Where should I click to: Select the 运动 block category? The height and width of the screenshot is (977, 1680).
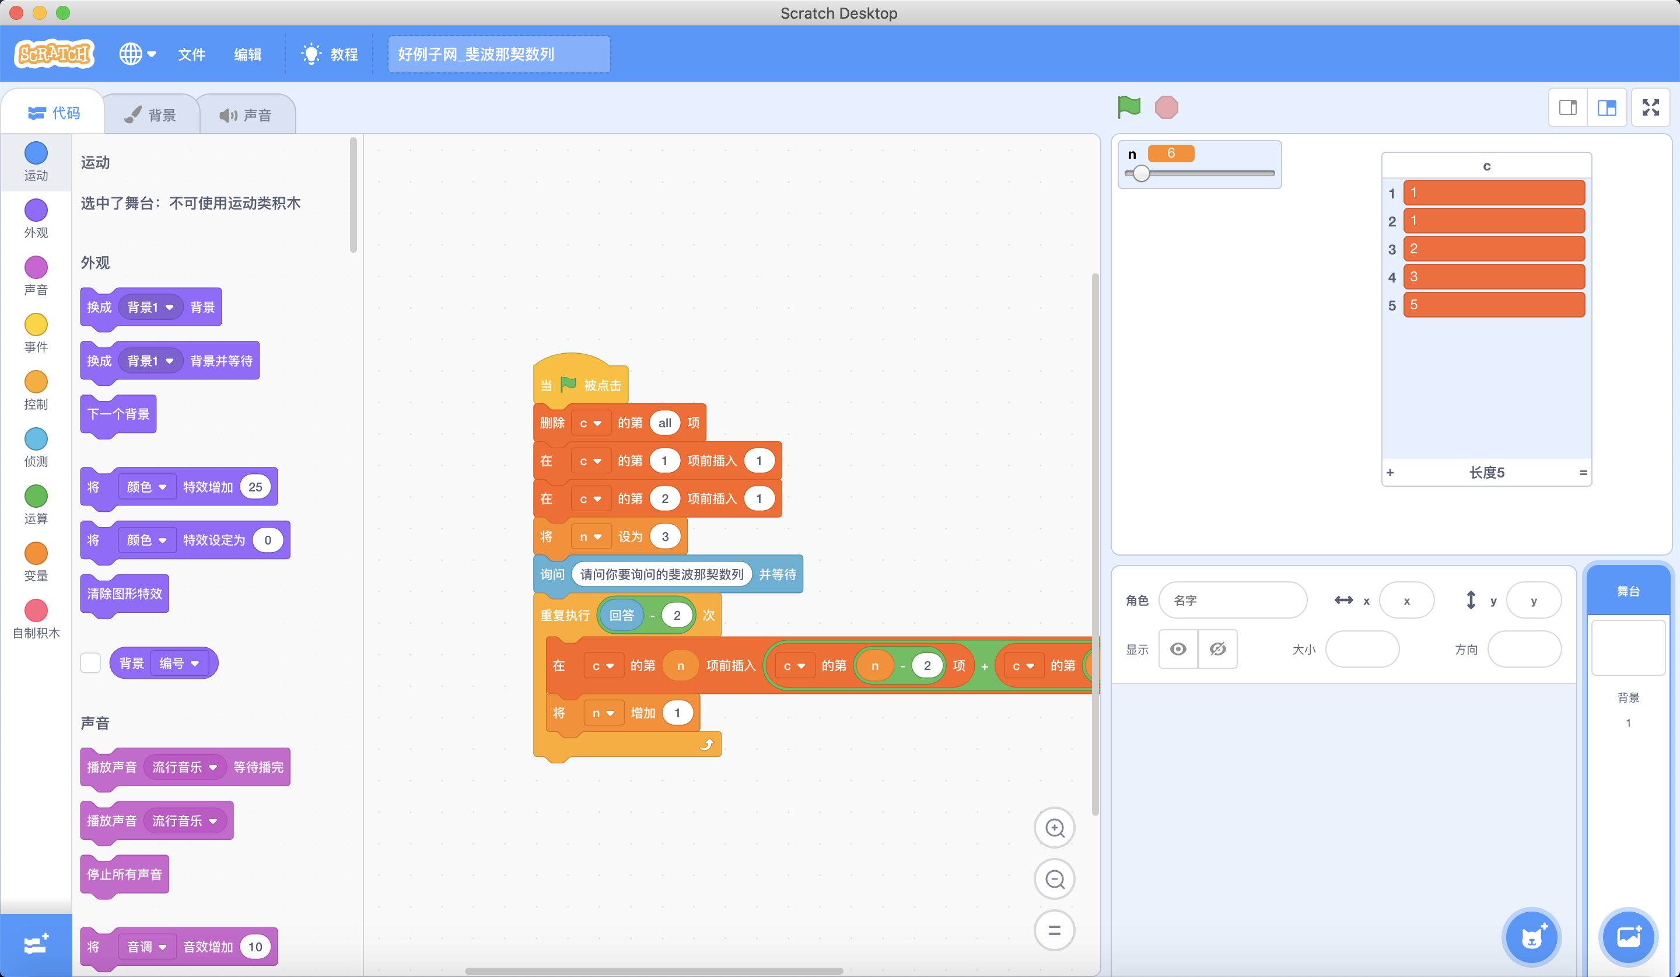[x=36, y=162]
